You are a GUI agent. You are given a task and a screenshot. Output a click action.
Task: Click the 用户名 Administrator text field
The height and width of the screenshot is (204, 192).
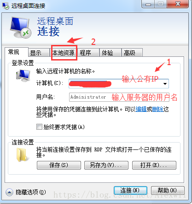tap(119, 97)
